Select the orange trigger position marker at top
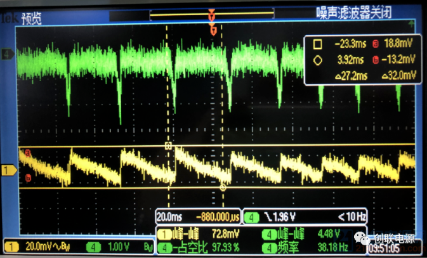This screenshot has height=258, width=427. click(212, 13)
